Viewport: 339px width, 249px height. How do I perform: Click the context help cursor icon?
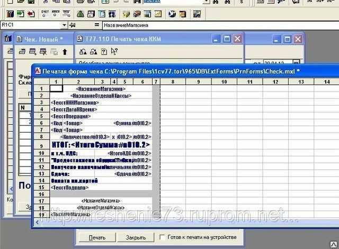coord(114,52)
